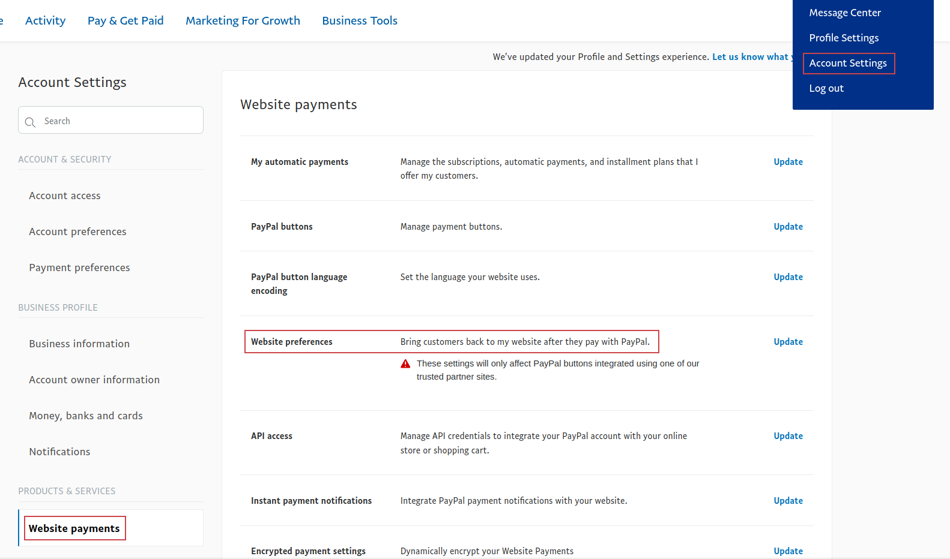This screenshot has height=559, width=950.
Task: Click 'PayPal buttons' row label
Action: tap(282, 227)
